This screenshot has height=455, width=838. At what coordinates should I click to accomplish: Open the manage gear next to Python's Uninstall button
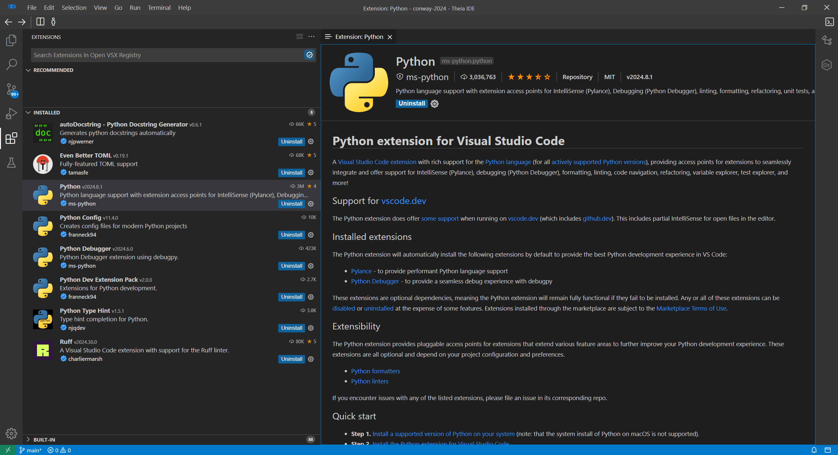[x=434, y=104]
